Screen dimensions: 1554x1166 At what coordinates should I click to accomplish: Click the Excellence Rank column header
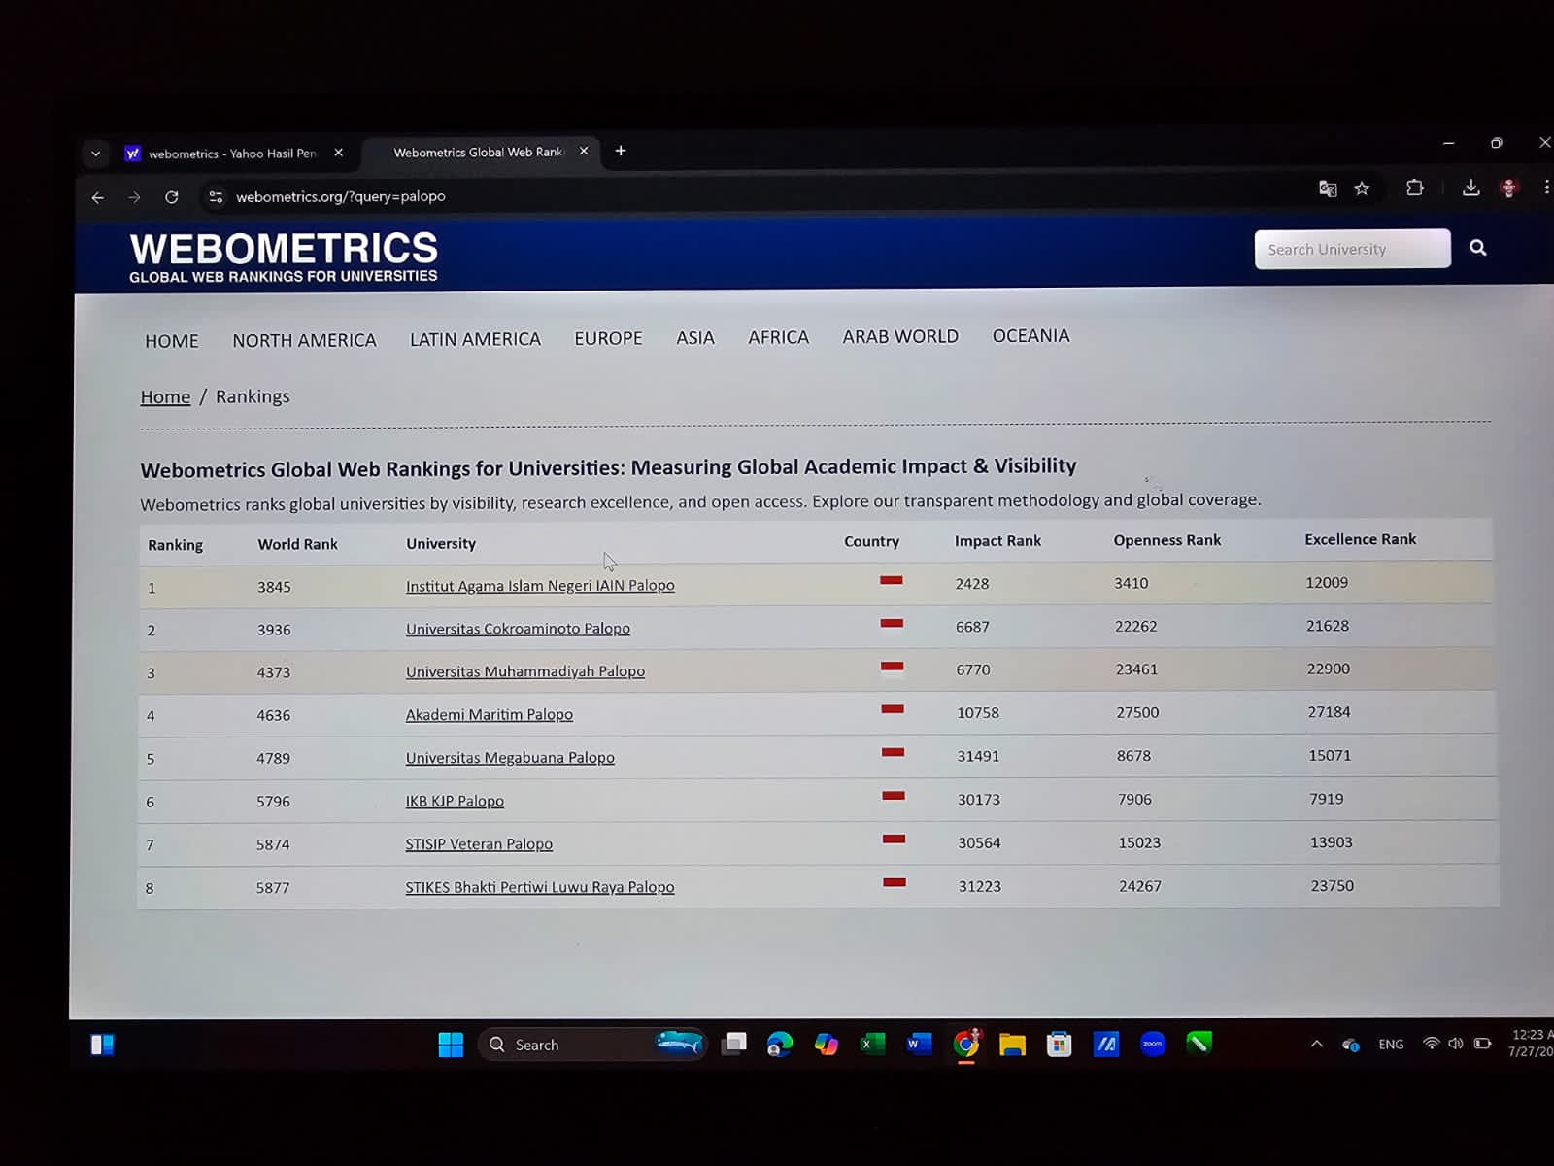click(x=1360, y=539)
